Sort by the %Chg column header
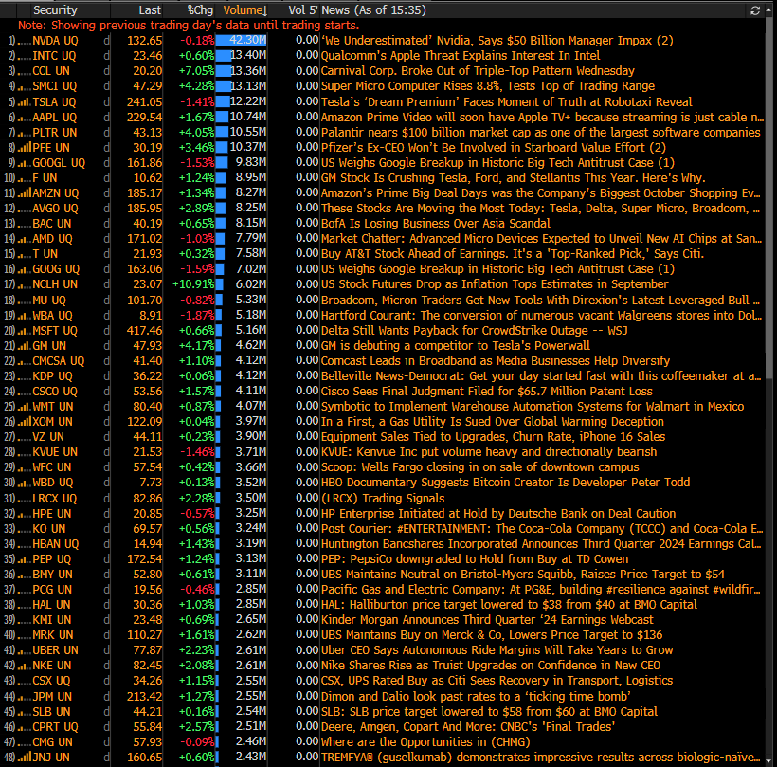 tap(199, 9)
